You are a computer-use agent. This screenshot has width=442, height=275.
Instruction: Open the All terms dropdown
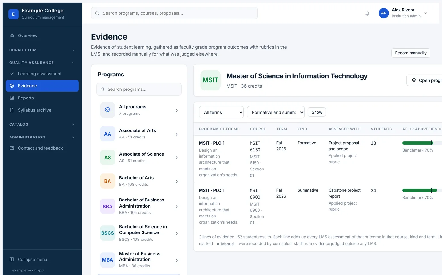(221, 112)
